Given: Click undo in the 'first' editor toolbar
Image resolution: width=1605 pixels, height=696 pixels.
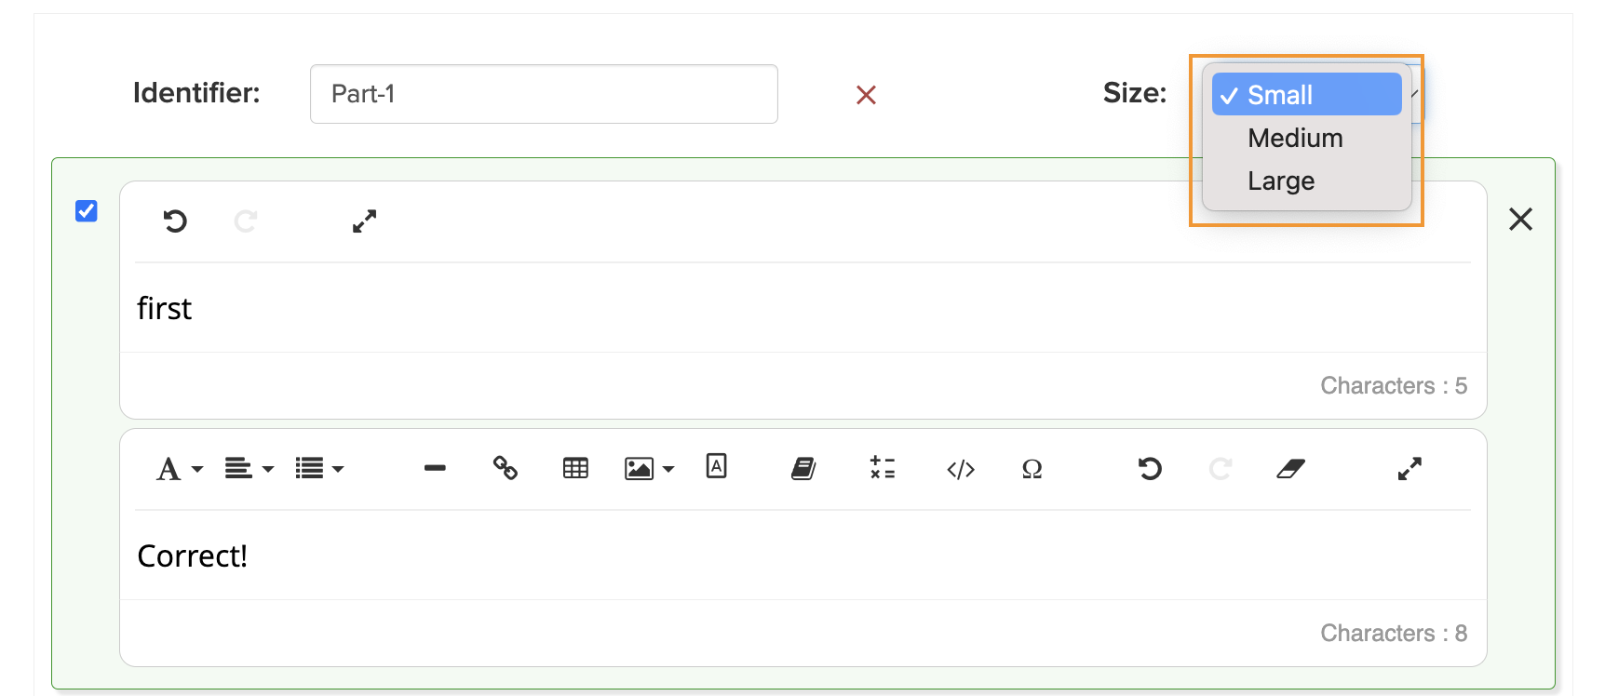Looking at the screenshot, I should point(175,221).
